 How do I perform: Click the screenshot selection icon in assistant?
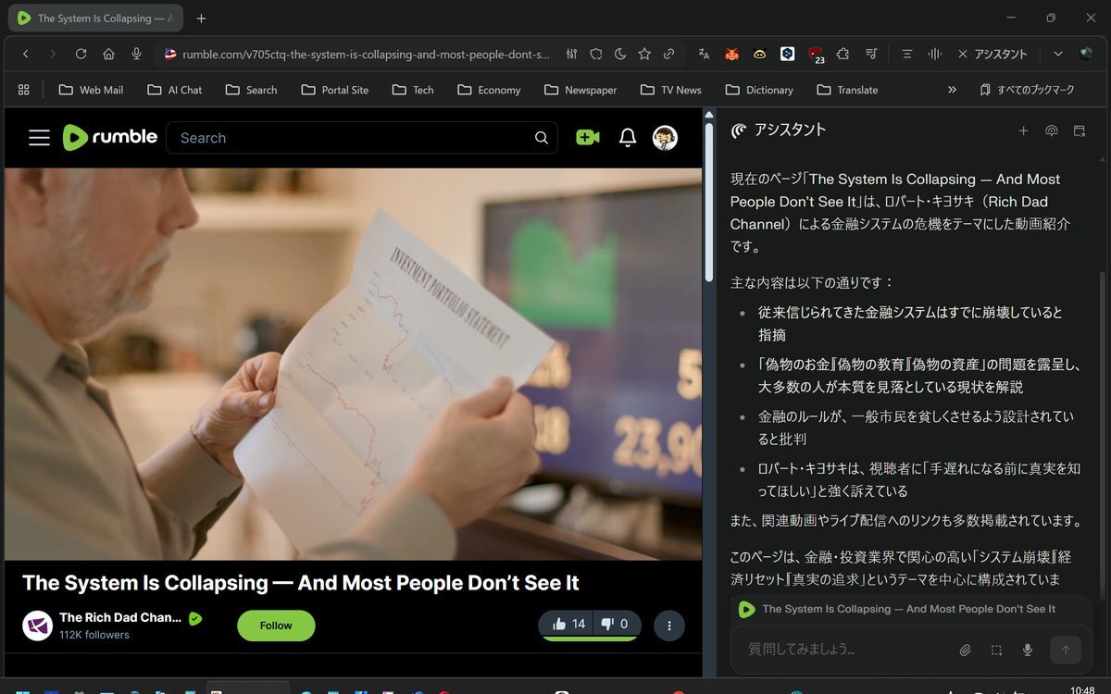(996, 650)
